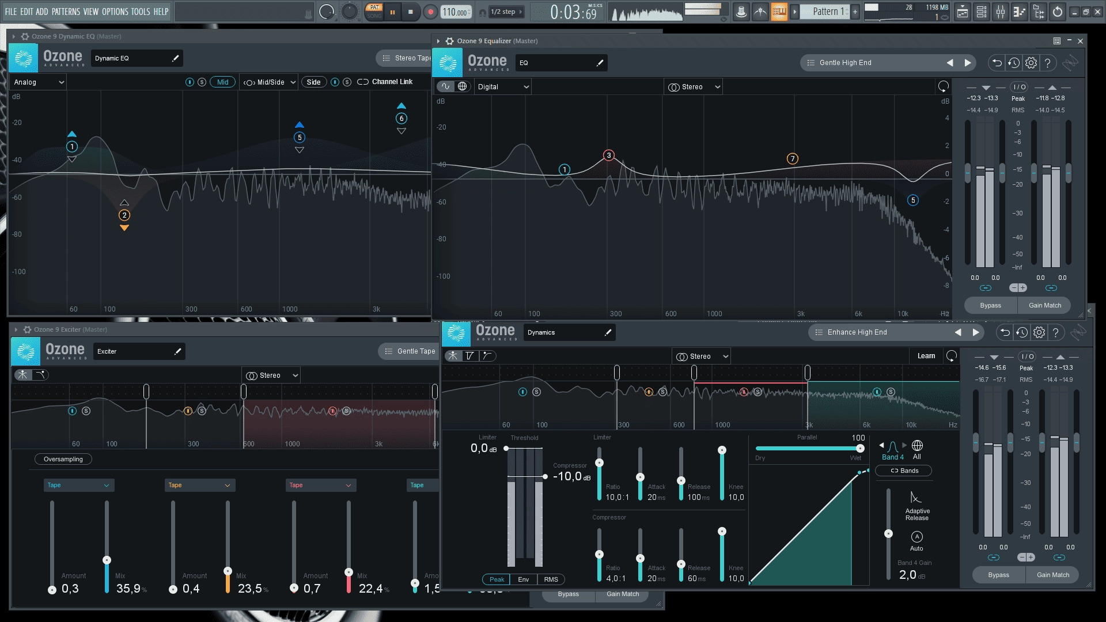Click the Equalizer spectrum reset circular icon

coord(943,86)
